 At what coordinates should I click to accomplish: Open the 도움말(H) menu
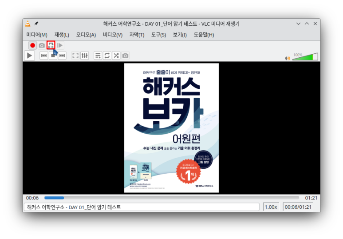(204, 35)
